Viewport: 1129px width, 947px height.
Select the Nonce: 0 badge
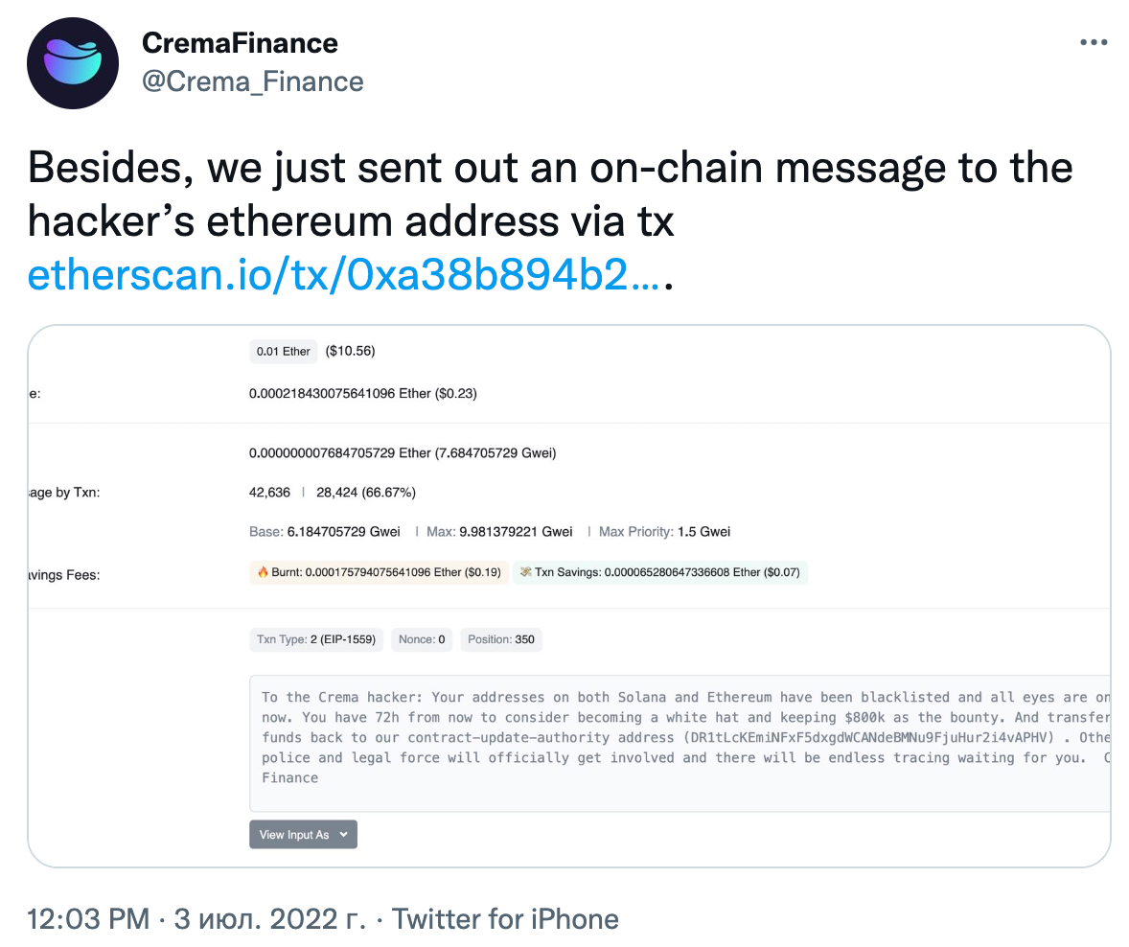(x=422, y=639)
